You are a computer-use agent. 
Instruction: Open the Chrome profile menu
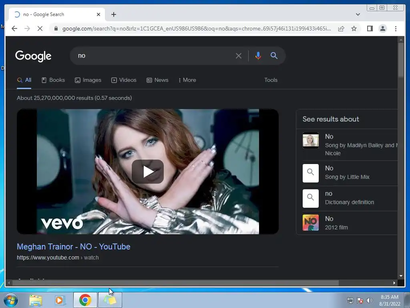pos(382,28)
